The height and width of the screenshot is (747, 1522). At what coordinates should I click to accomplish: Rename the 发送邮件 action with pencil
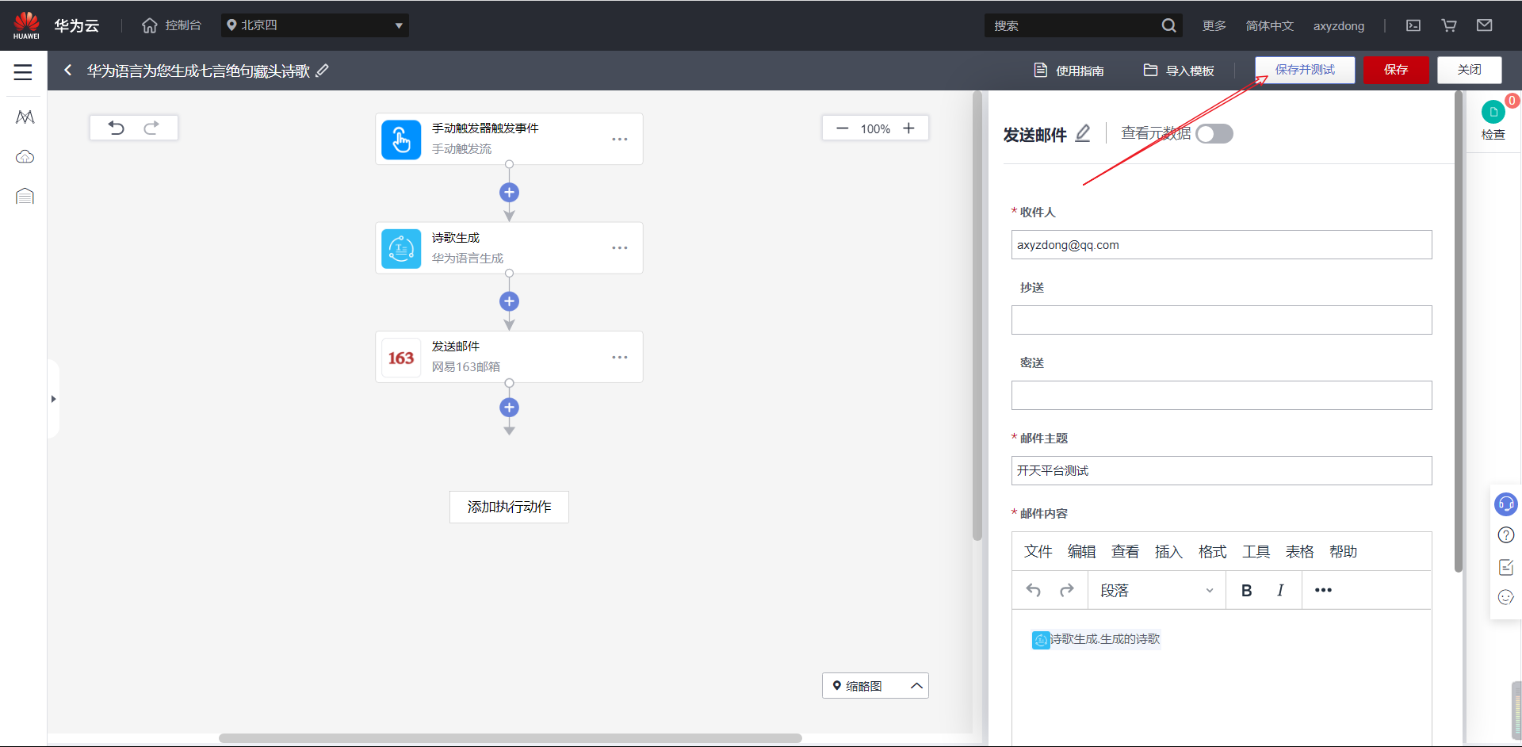click(x=1083, y=134)
